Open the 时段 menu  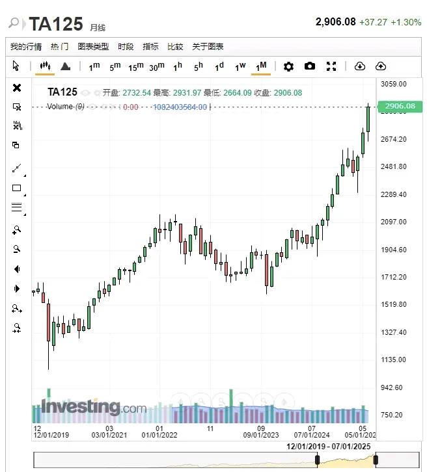(x=126, y=47)
